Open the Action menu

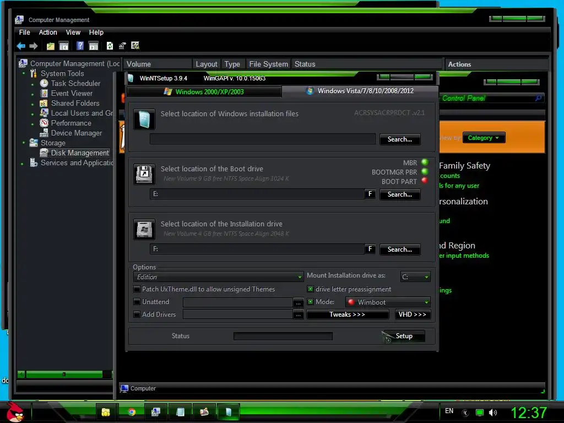48,32
